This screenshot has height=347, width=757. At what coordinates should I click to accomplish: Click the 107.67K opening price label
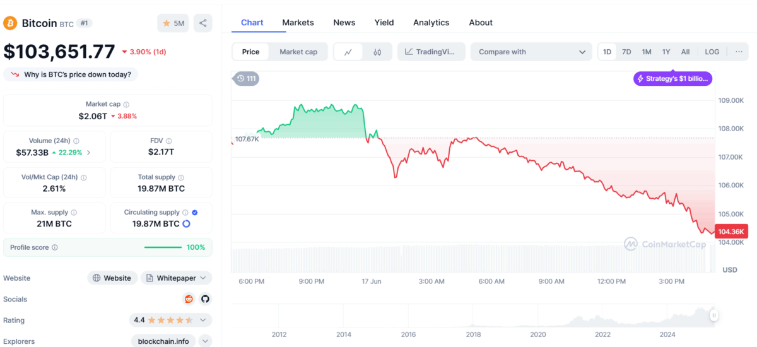point(247,139)
